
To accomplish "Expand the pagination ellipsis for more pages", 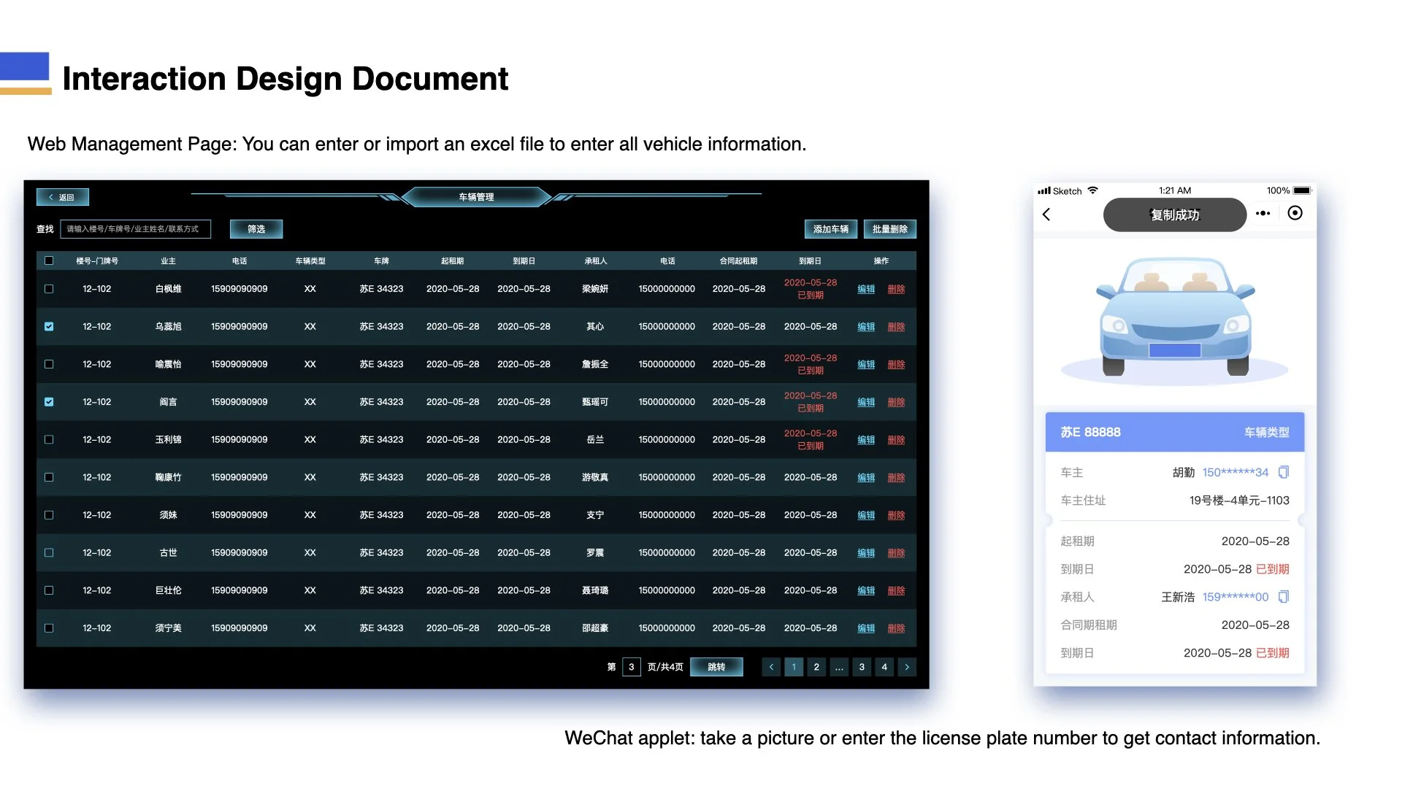I will point(839,667).
